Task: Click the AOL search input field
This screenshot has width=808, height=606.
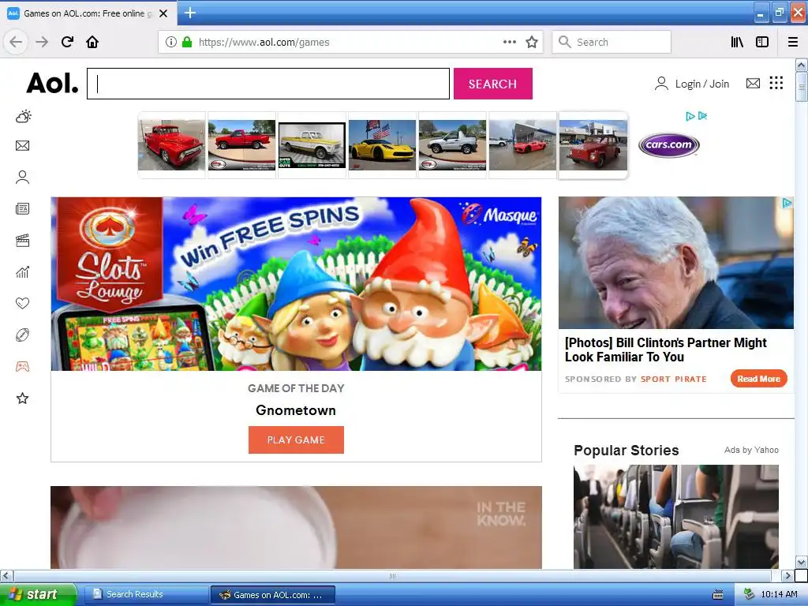Action: pyautogui.click(x=268, y=84)
